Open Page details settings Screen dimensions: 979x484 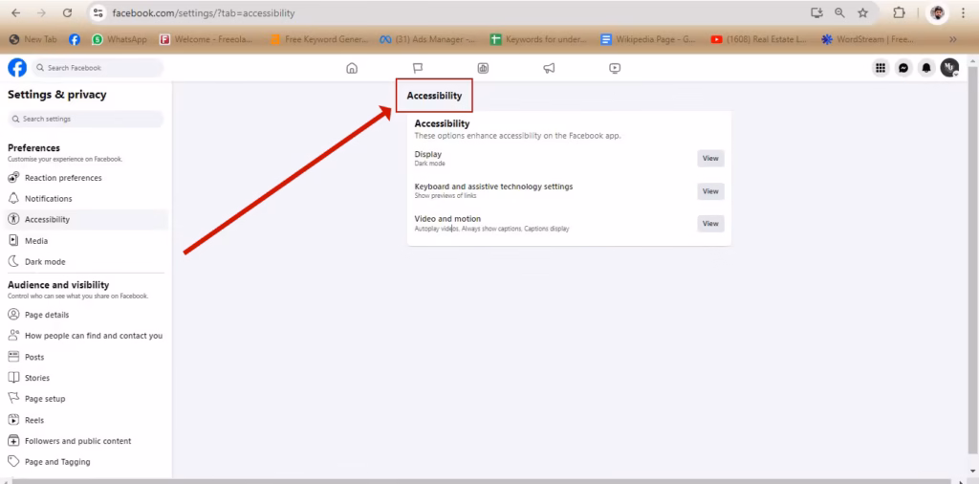87,315
